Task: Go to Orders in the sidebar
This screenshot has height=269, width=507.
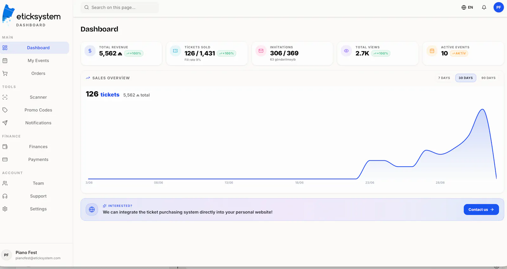Action: coord(35,73)
